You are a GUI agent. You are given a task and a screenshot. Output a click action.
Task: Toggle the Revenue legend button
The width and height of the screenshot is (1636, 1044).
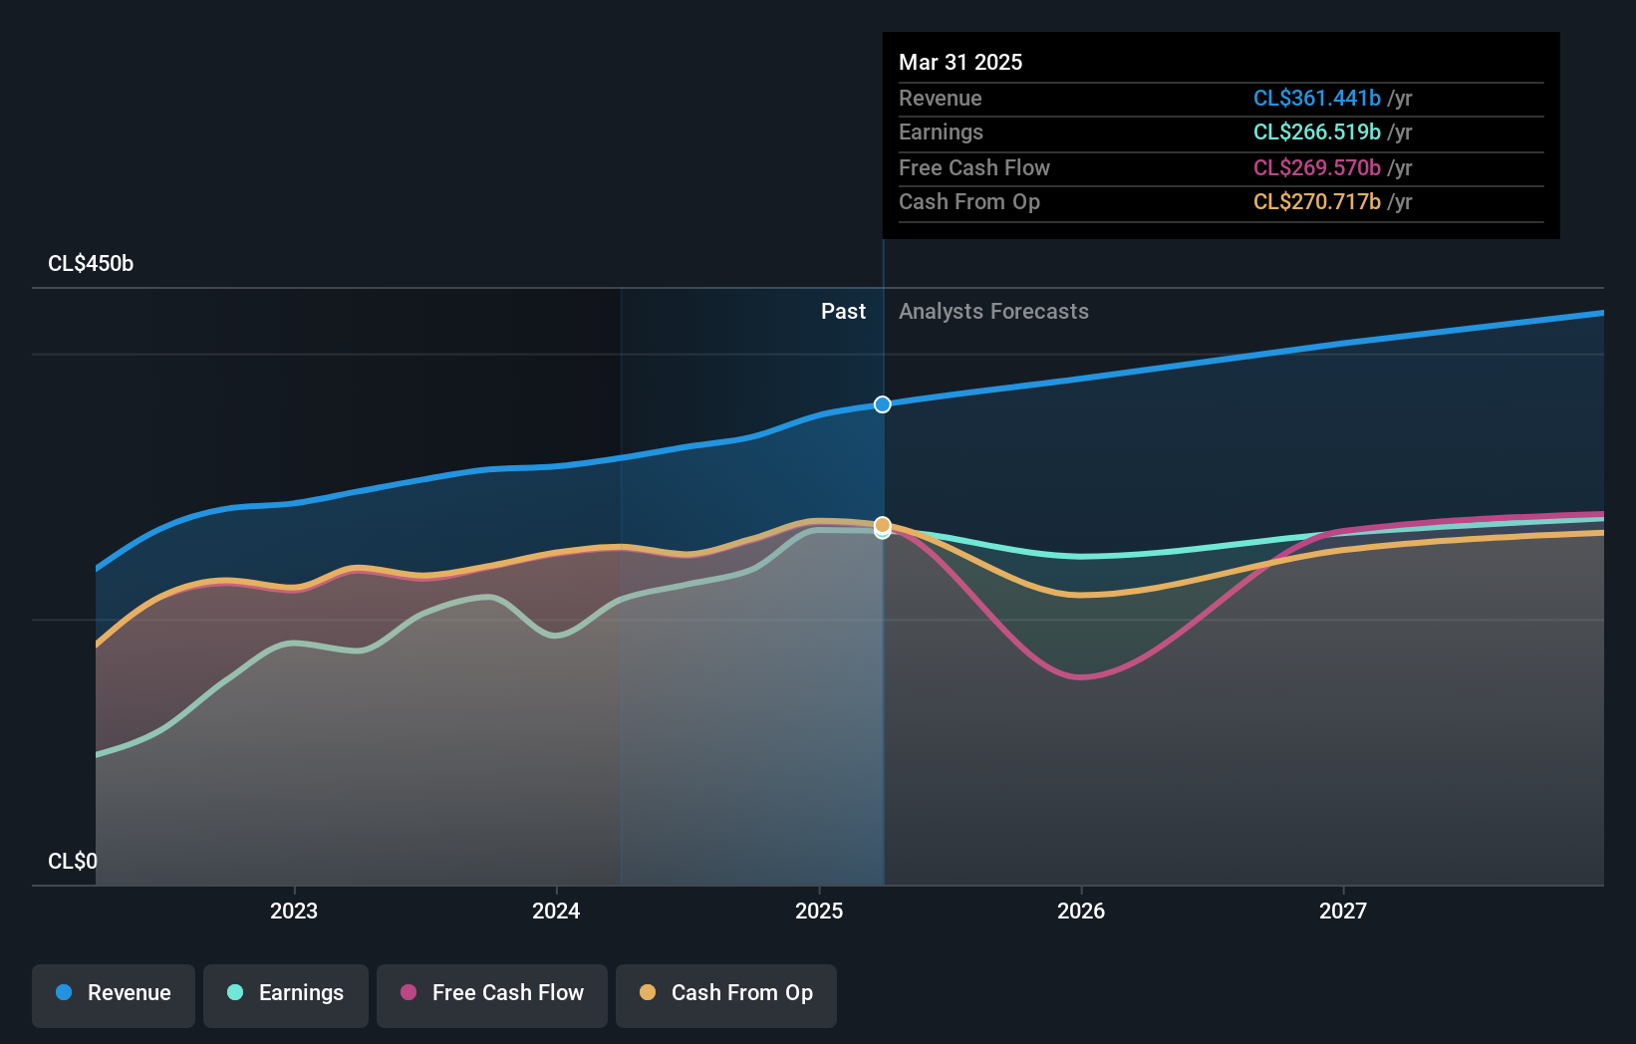114,995
